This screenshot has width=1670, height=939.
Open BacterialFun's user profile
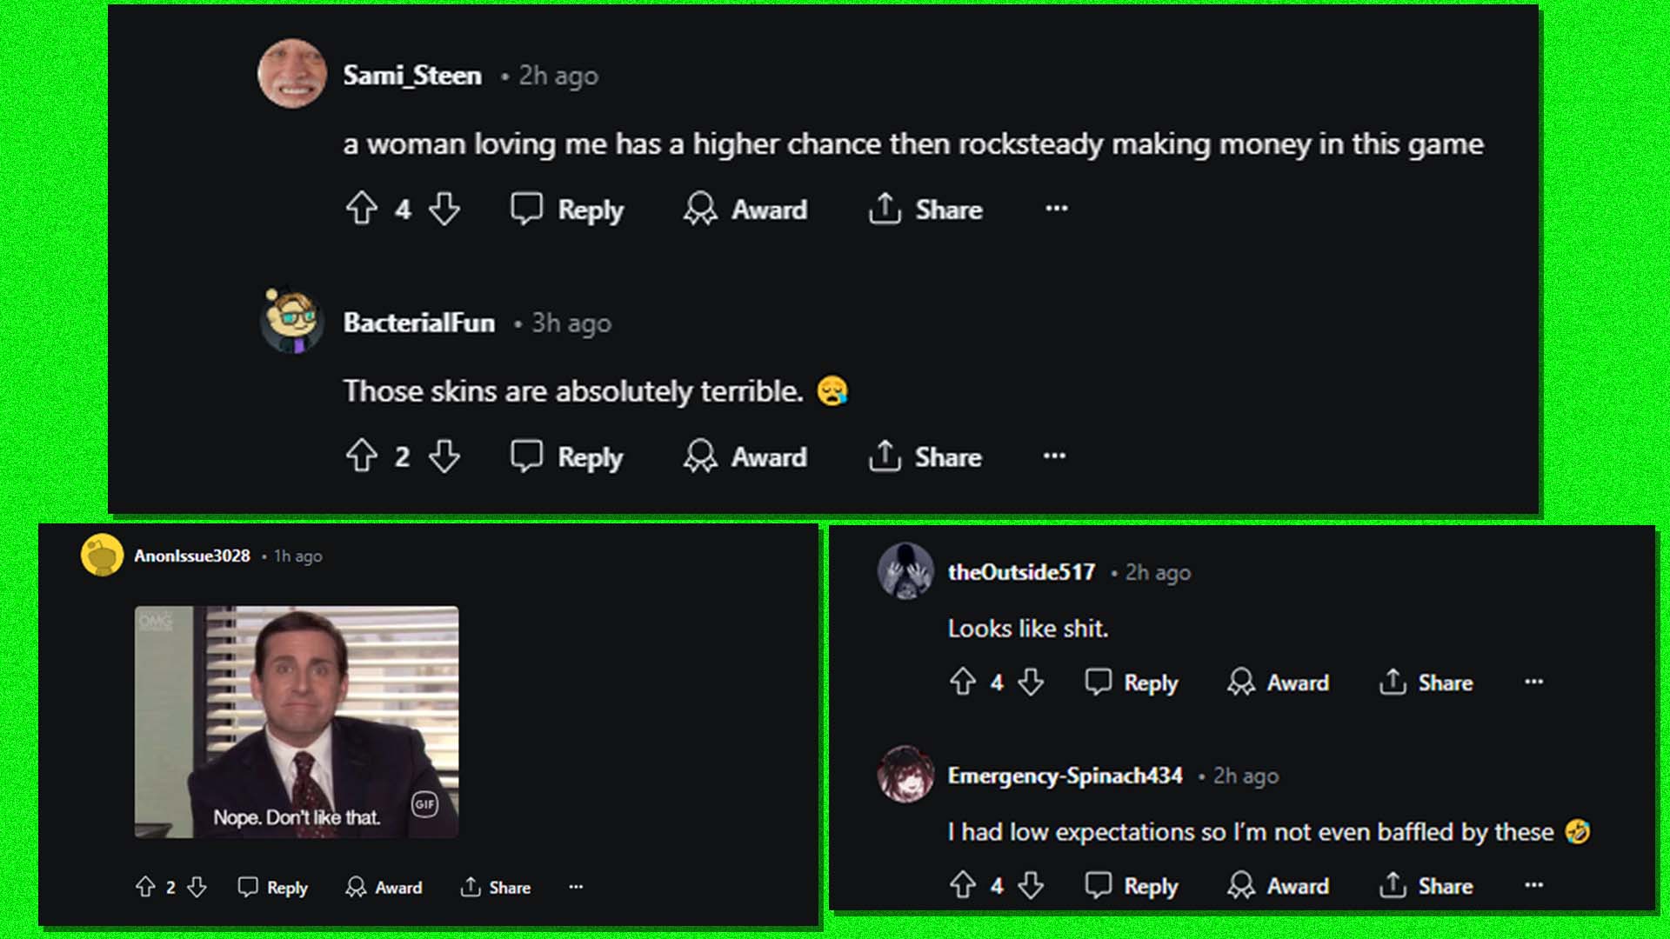pos(418,323)
